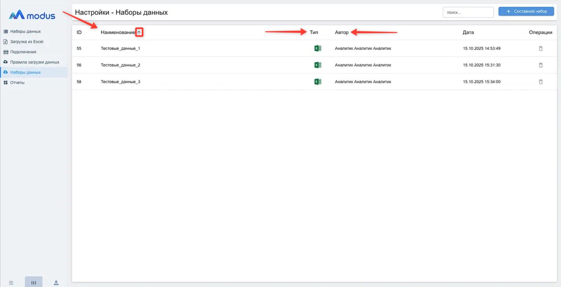Click the settings sliders icon in bottom bar

(34, 283)
